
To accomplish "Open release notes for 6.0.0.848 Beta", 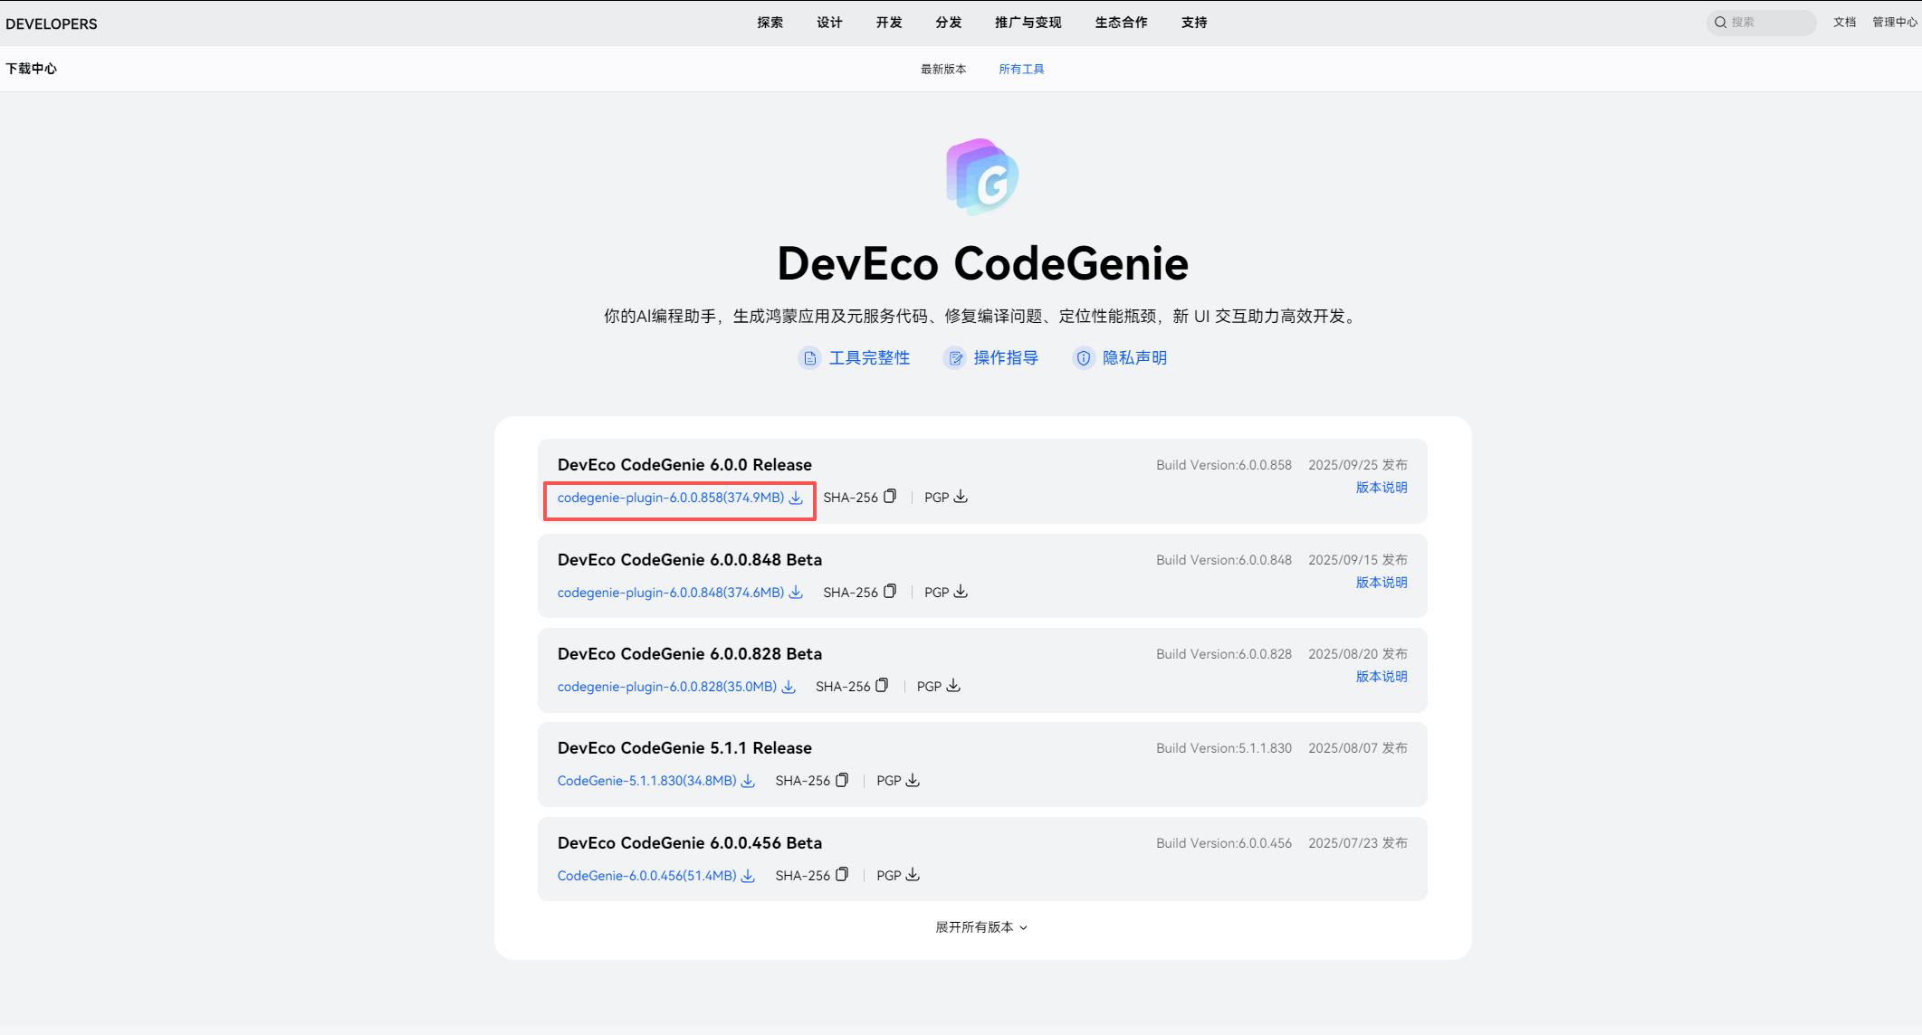I will click(1381, 583).
